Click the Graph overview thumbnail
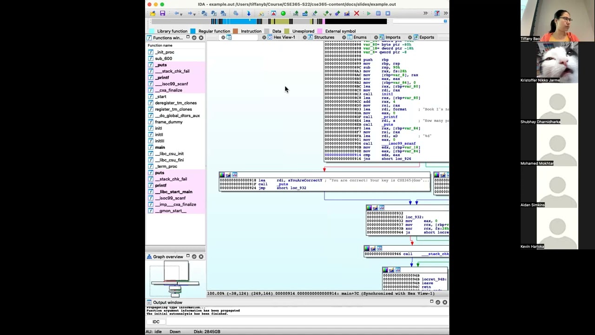This screenshot has width=595, height=335. click(x=175, y=280)
